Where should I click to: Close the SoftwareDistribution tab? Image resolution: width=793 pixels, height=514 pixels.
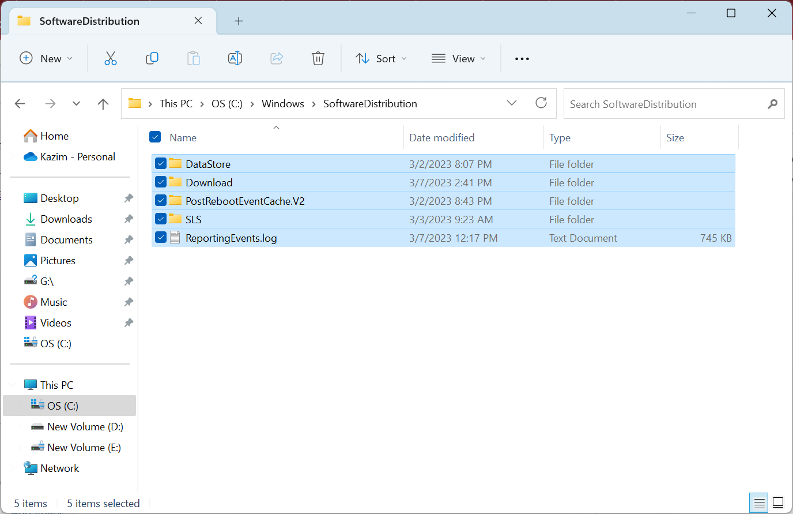(198, 21)
